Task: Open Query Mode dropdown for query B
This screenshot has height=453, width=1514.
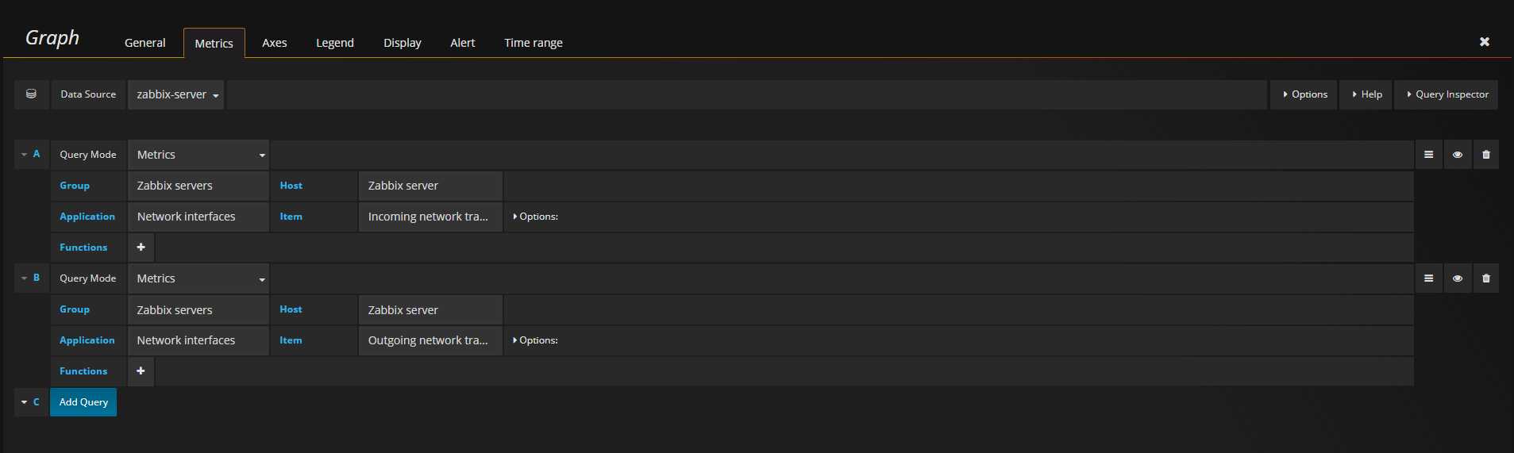Action: coord(198,278)
